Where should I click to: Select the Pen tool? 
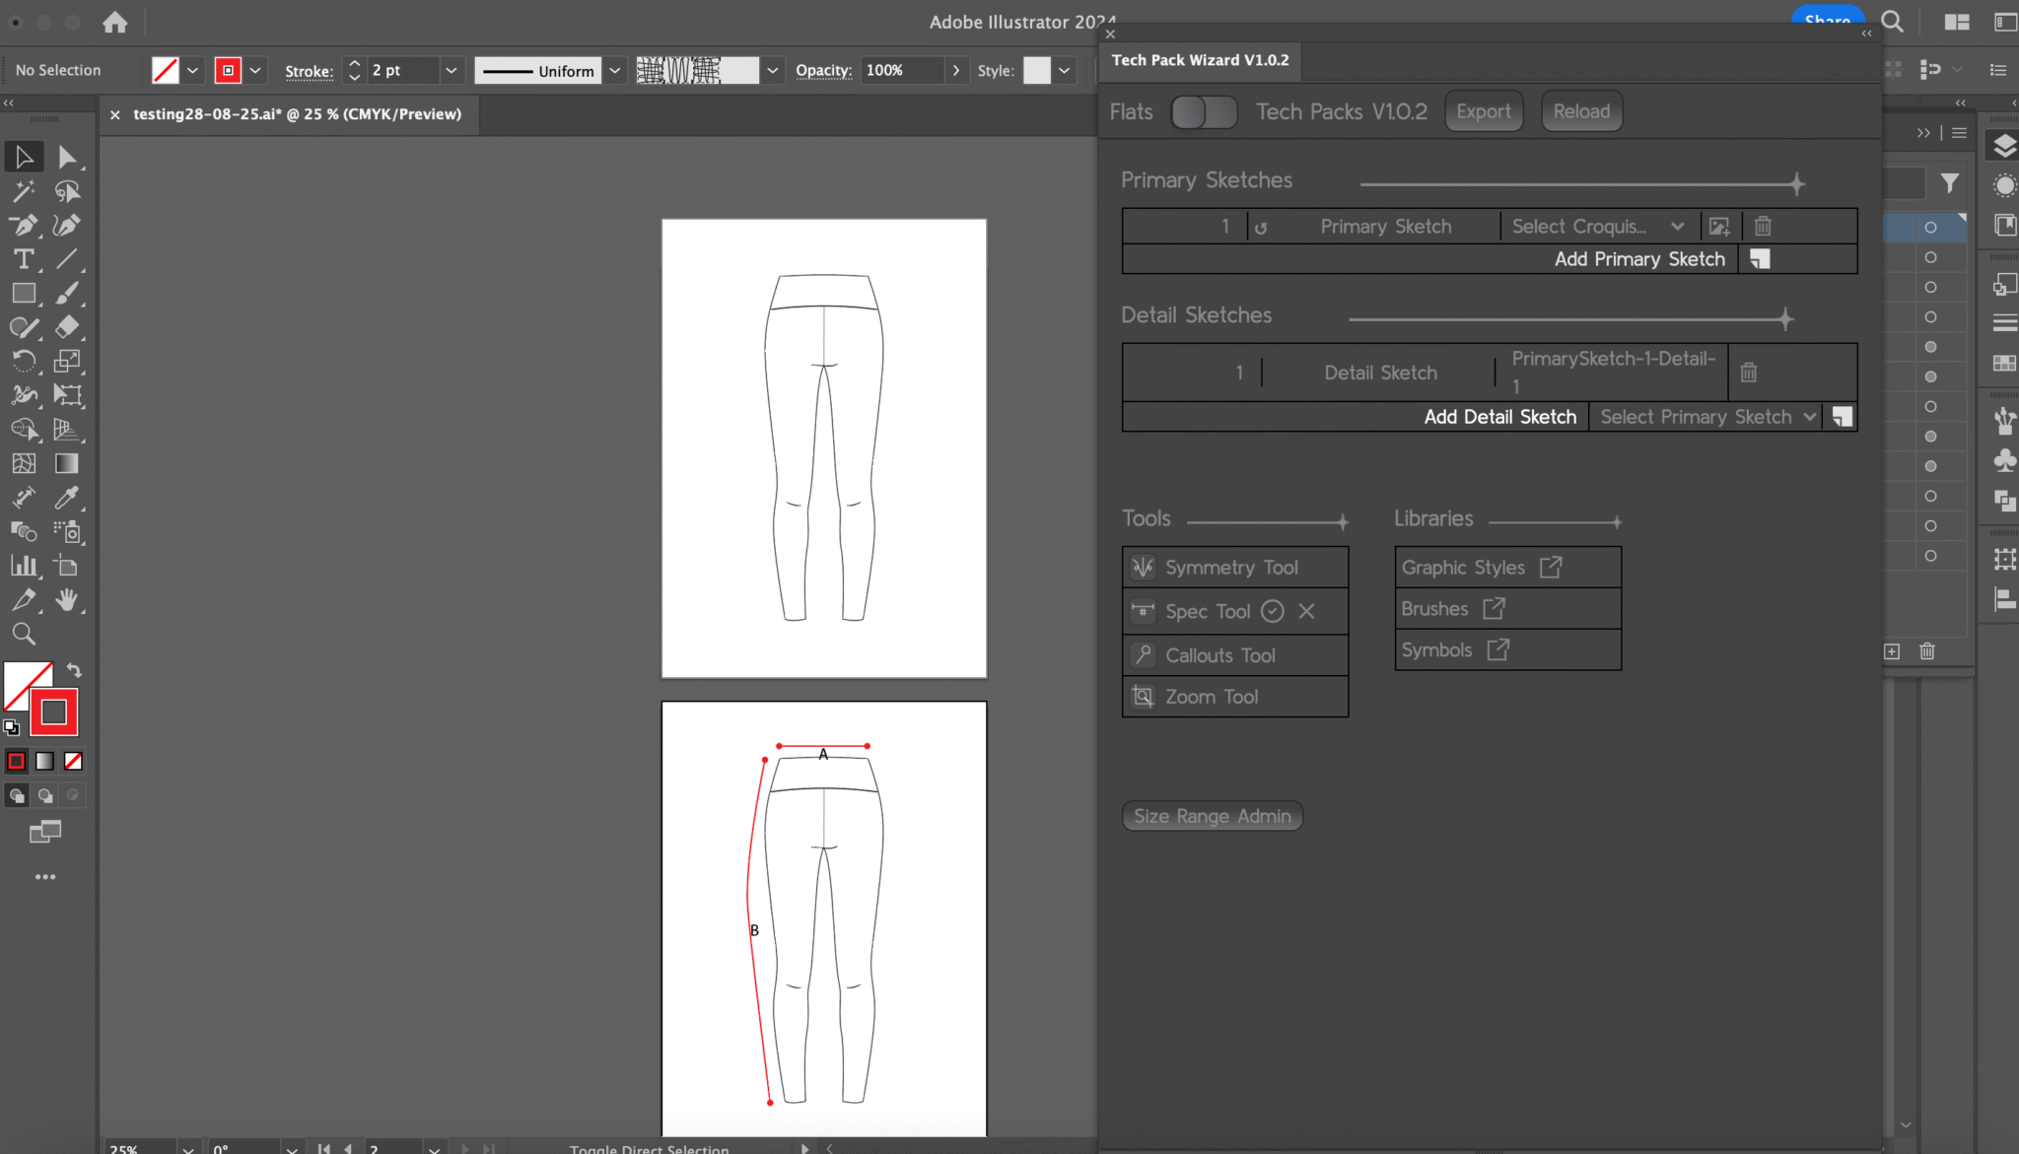coord(24,226)
